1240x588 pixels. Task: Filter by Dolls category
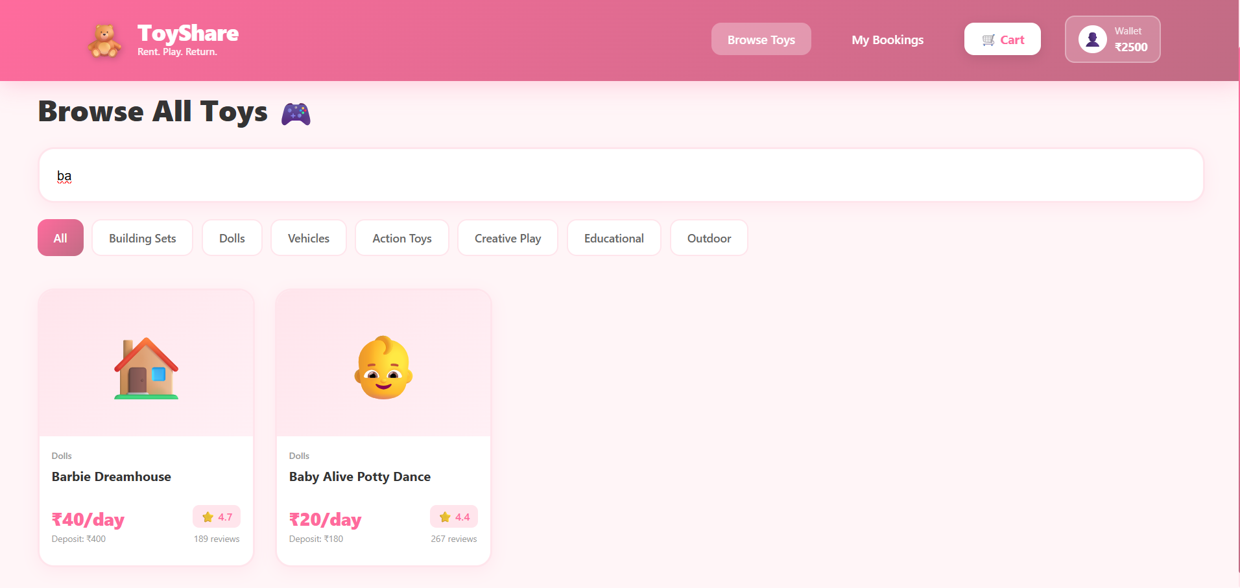tap(232, 238)
